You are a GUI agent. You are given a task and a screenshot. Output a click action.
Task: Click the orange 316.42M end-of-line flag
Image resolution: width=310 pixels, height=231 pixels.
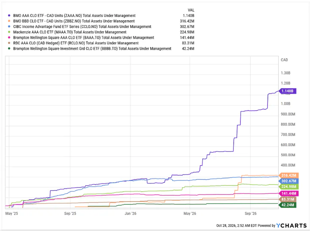tap(289, 175)
